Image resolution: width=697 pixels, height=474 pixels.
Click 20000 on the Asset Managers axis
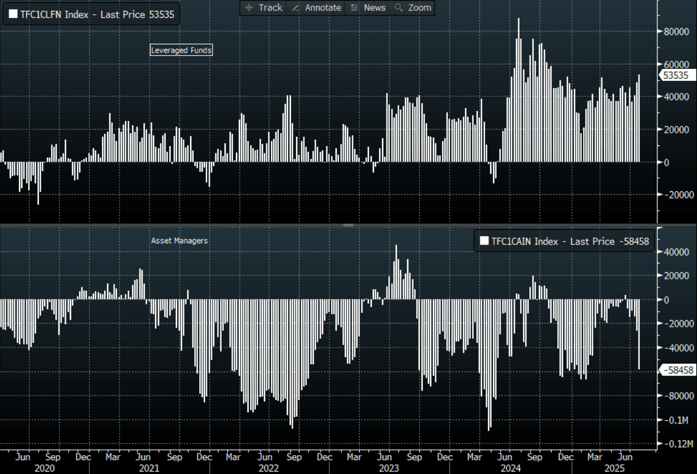click(676, 276)
